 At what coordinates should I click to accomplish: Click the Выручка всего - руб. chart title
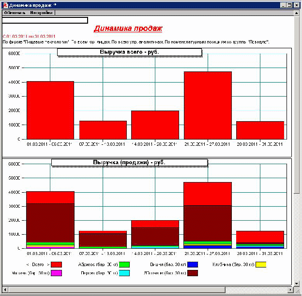click(x=129, y=52)
